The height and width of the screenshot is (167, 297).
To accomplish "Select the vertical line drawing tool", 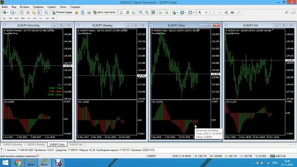I will click(214, 13).
